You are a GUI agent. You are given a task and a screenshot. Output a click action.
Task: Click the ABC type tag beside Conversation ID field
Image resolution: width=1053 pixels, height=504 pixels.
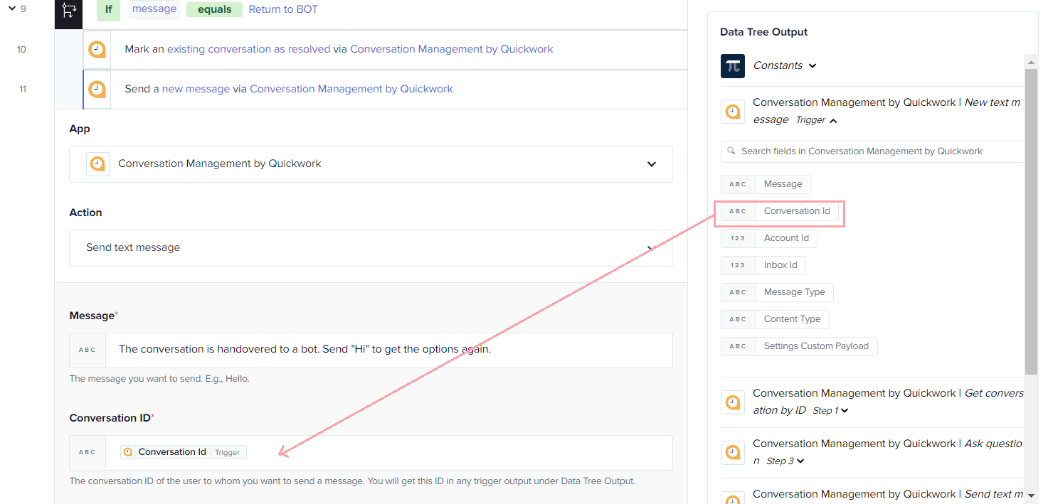click(x=88, y=453)
